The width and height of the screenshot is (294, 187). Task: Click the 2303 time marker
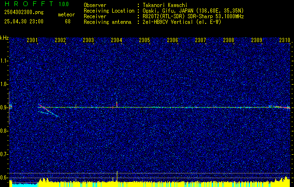point(88,40)
